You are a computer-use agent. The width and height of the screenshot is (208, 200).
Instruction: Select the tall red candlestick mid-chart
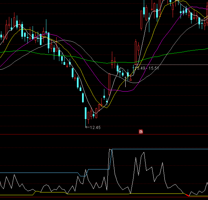109,84
